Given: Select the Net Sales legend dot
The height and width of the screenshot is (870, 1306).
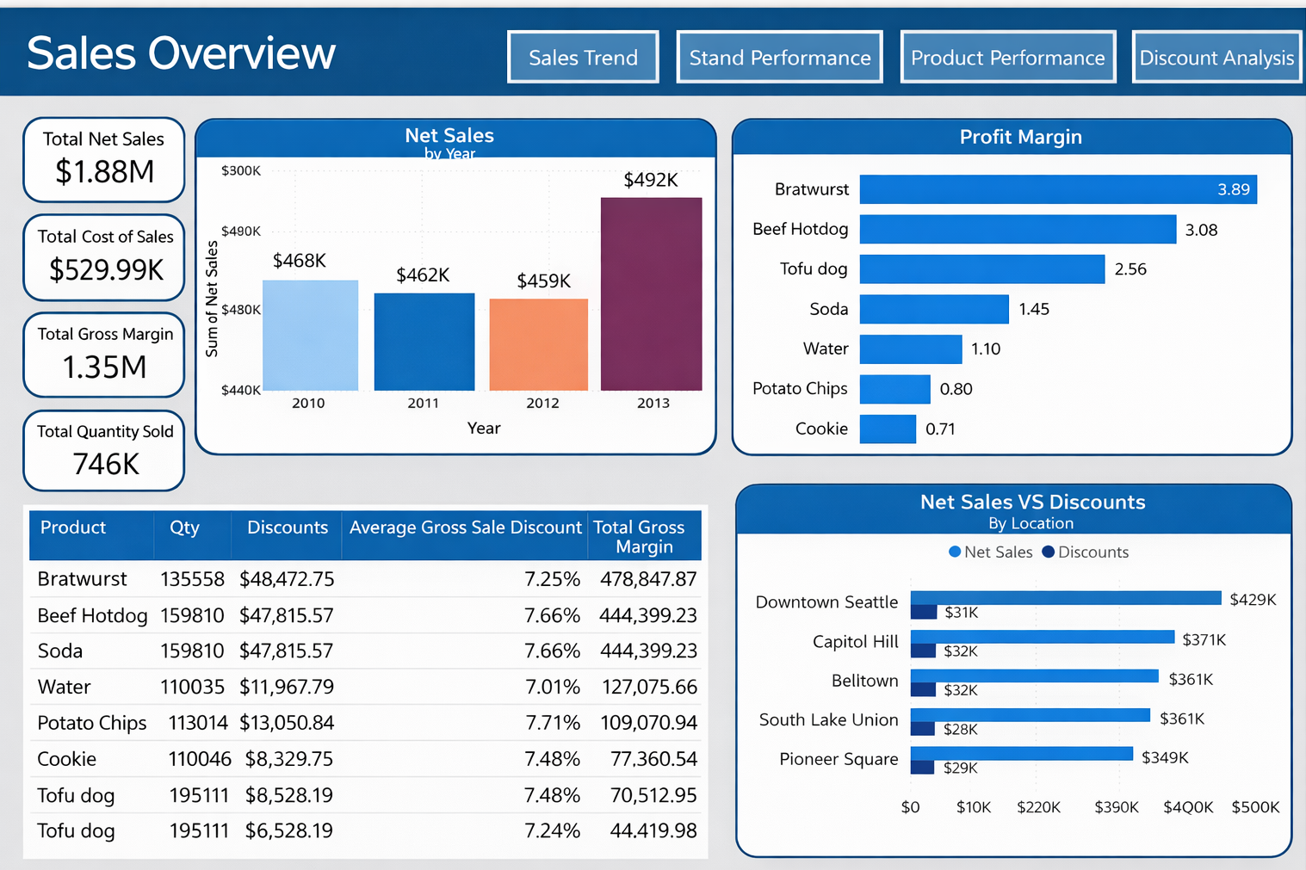Looking at the screenshot, I should pyautogui.click(x=953, y=552).
